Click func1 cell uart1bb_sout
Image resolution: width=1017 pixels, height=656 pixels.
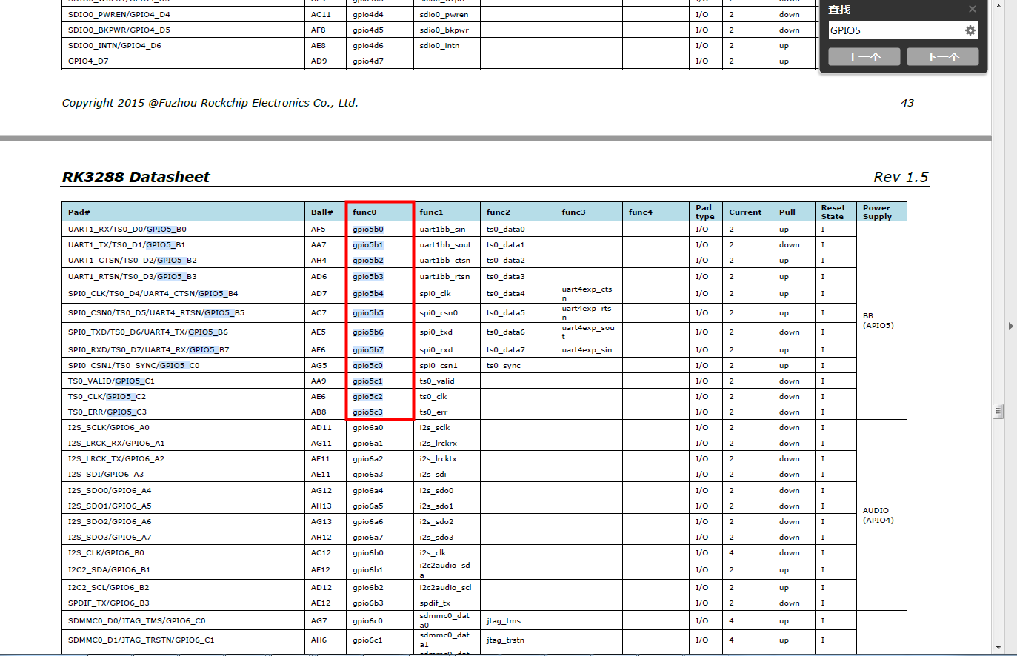[445, 245]
